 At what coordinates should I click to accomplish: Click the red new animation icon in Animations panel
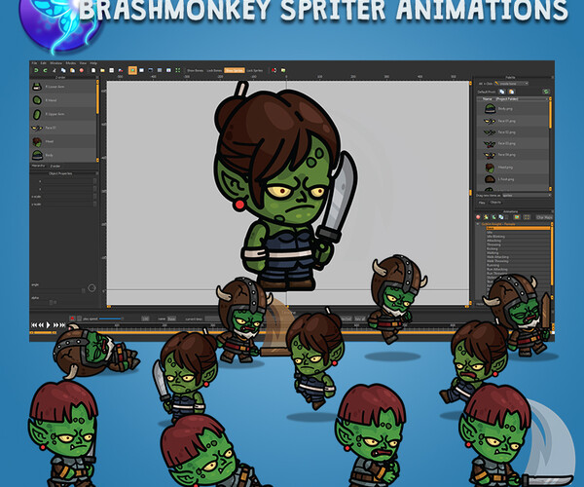tap(478, 217)
